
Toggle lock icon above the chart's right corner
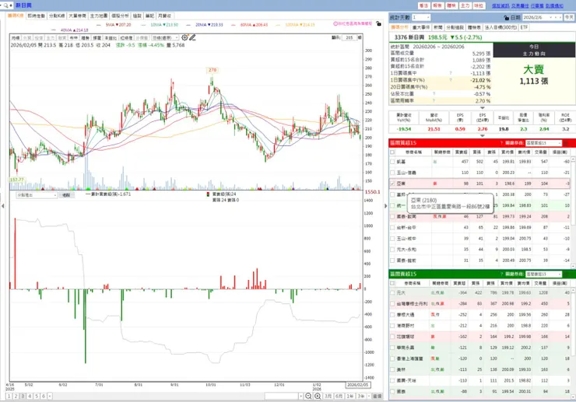378,23
